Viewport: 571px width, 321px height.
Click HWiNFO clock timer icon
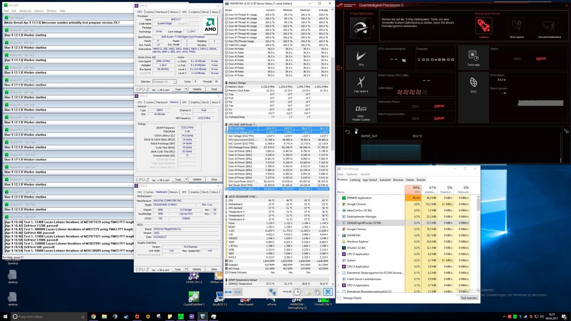pos(297,292)
